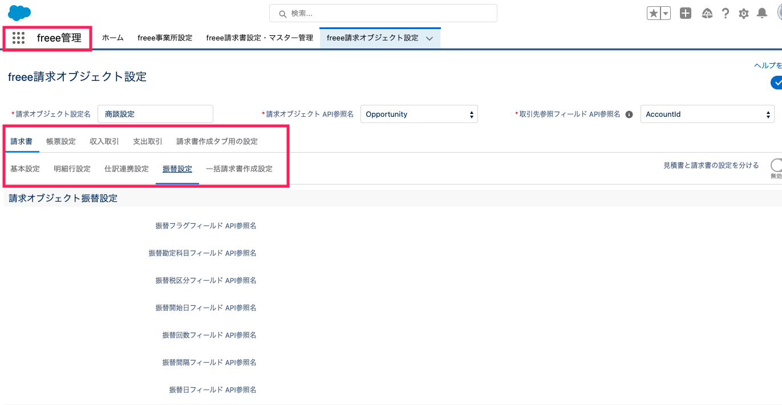782x405 pixels.
Task: Click the user avatar at top right
Action: [x=779, y=13]
